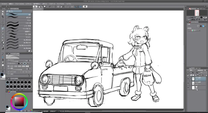The image size is (208, 113).
Task: Click New layer folder icon
Action: point(195,75)
